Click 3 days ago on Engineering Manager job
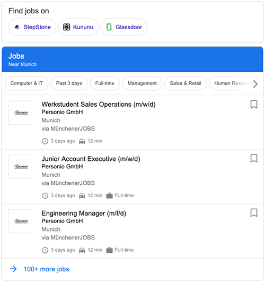The width and height of the screenshot is (265, 282). point(63,250)
